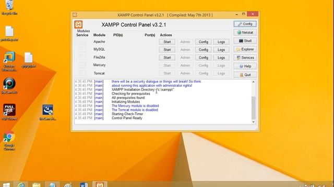Click log line 'Initializing Modules'

pyautogui.click(x=126, y=102)
